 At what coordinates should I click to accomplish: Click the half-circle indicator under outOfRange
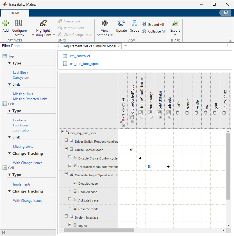[150, 166]
